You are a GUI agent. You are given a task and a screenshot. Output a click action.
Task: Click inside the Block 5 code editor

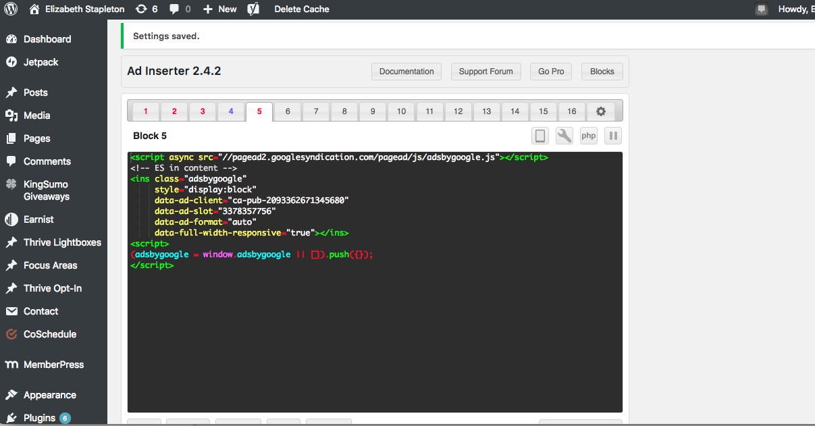coord(375,282)
